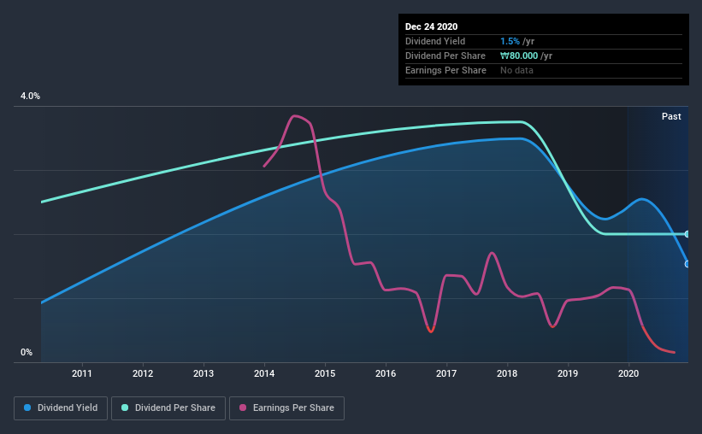
Task: Click the 2011 x-axis label
Action: pos(81,373)
